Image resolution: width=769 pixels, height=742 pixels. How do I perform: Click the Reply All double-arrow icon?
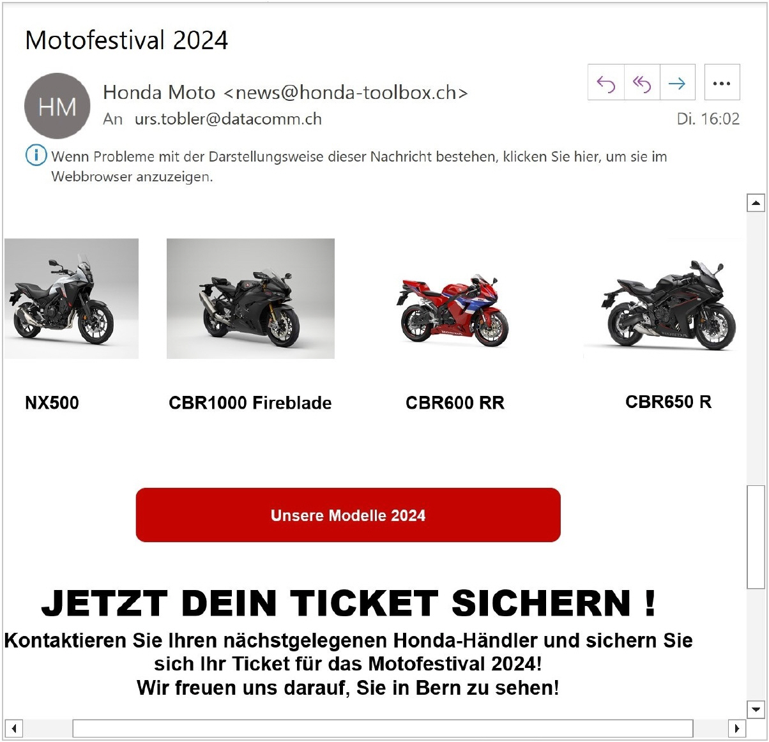(641, 83)
